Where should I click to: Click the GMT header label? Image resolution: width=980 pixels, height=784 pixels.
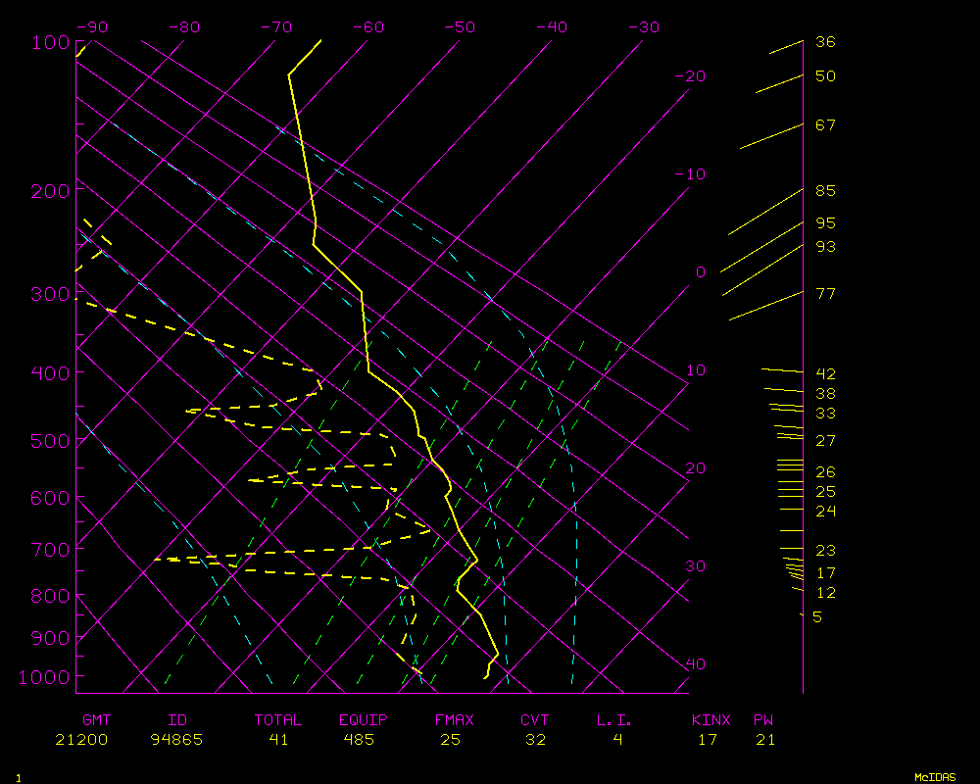97,720
